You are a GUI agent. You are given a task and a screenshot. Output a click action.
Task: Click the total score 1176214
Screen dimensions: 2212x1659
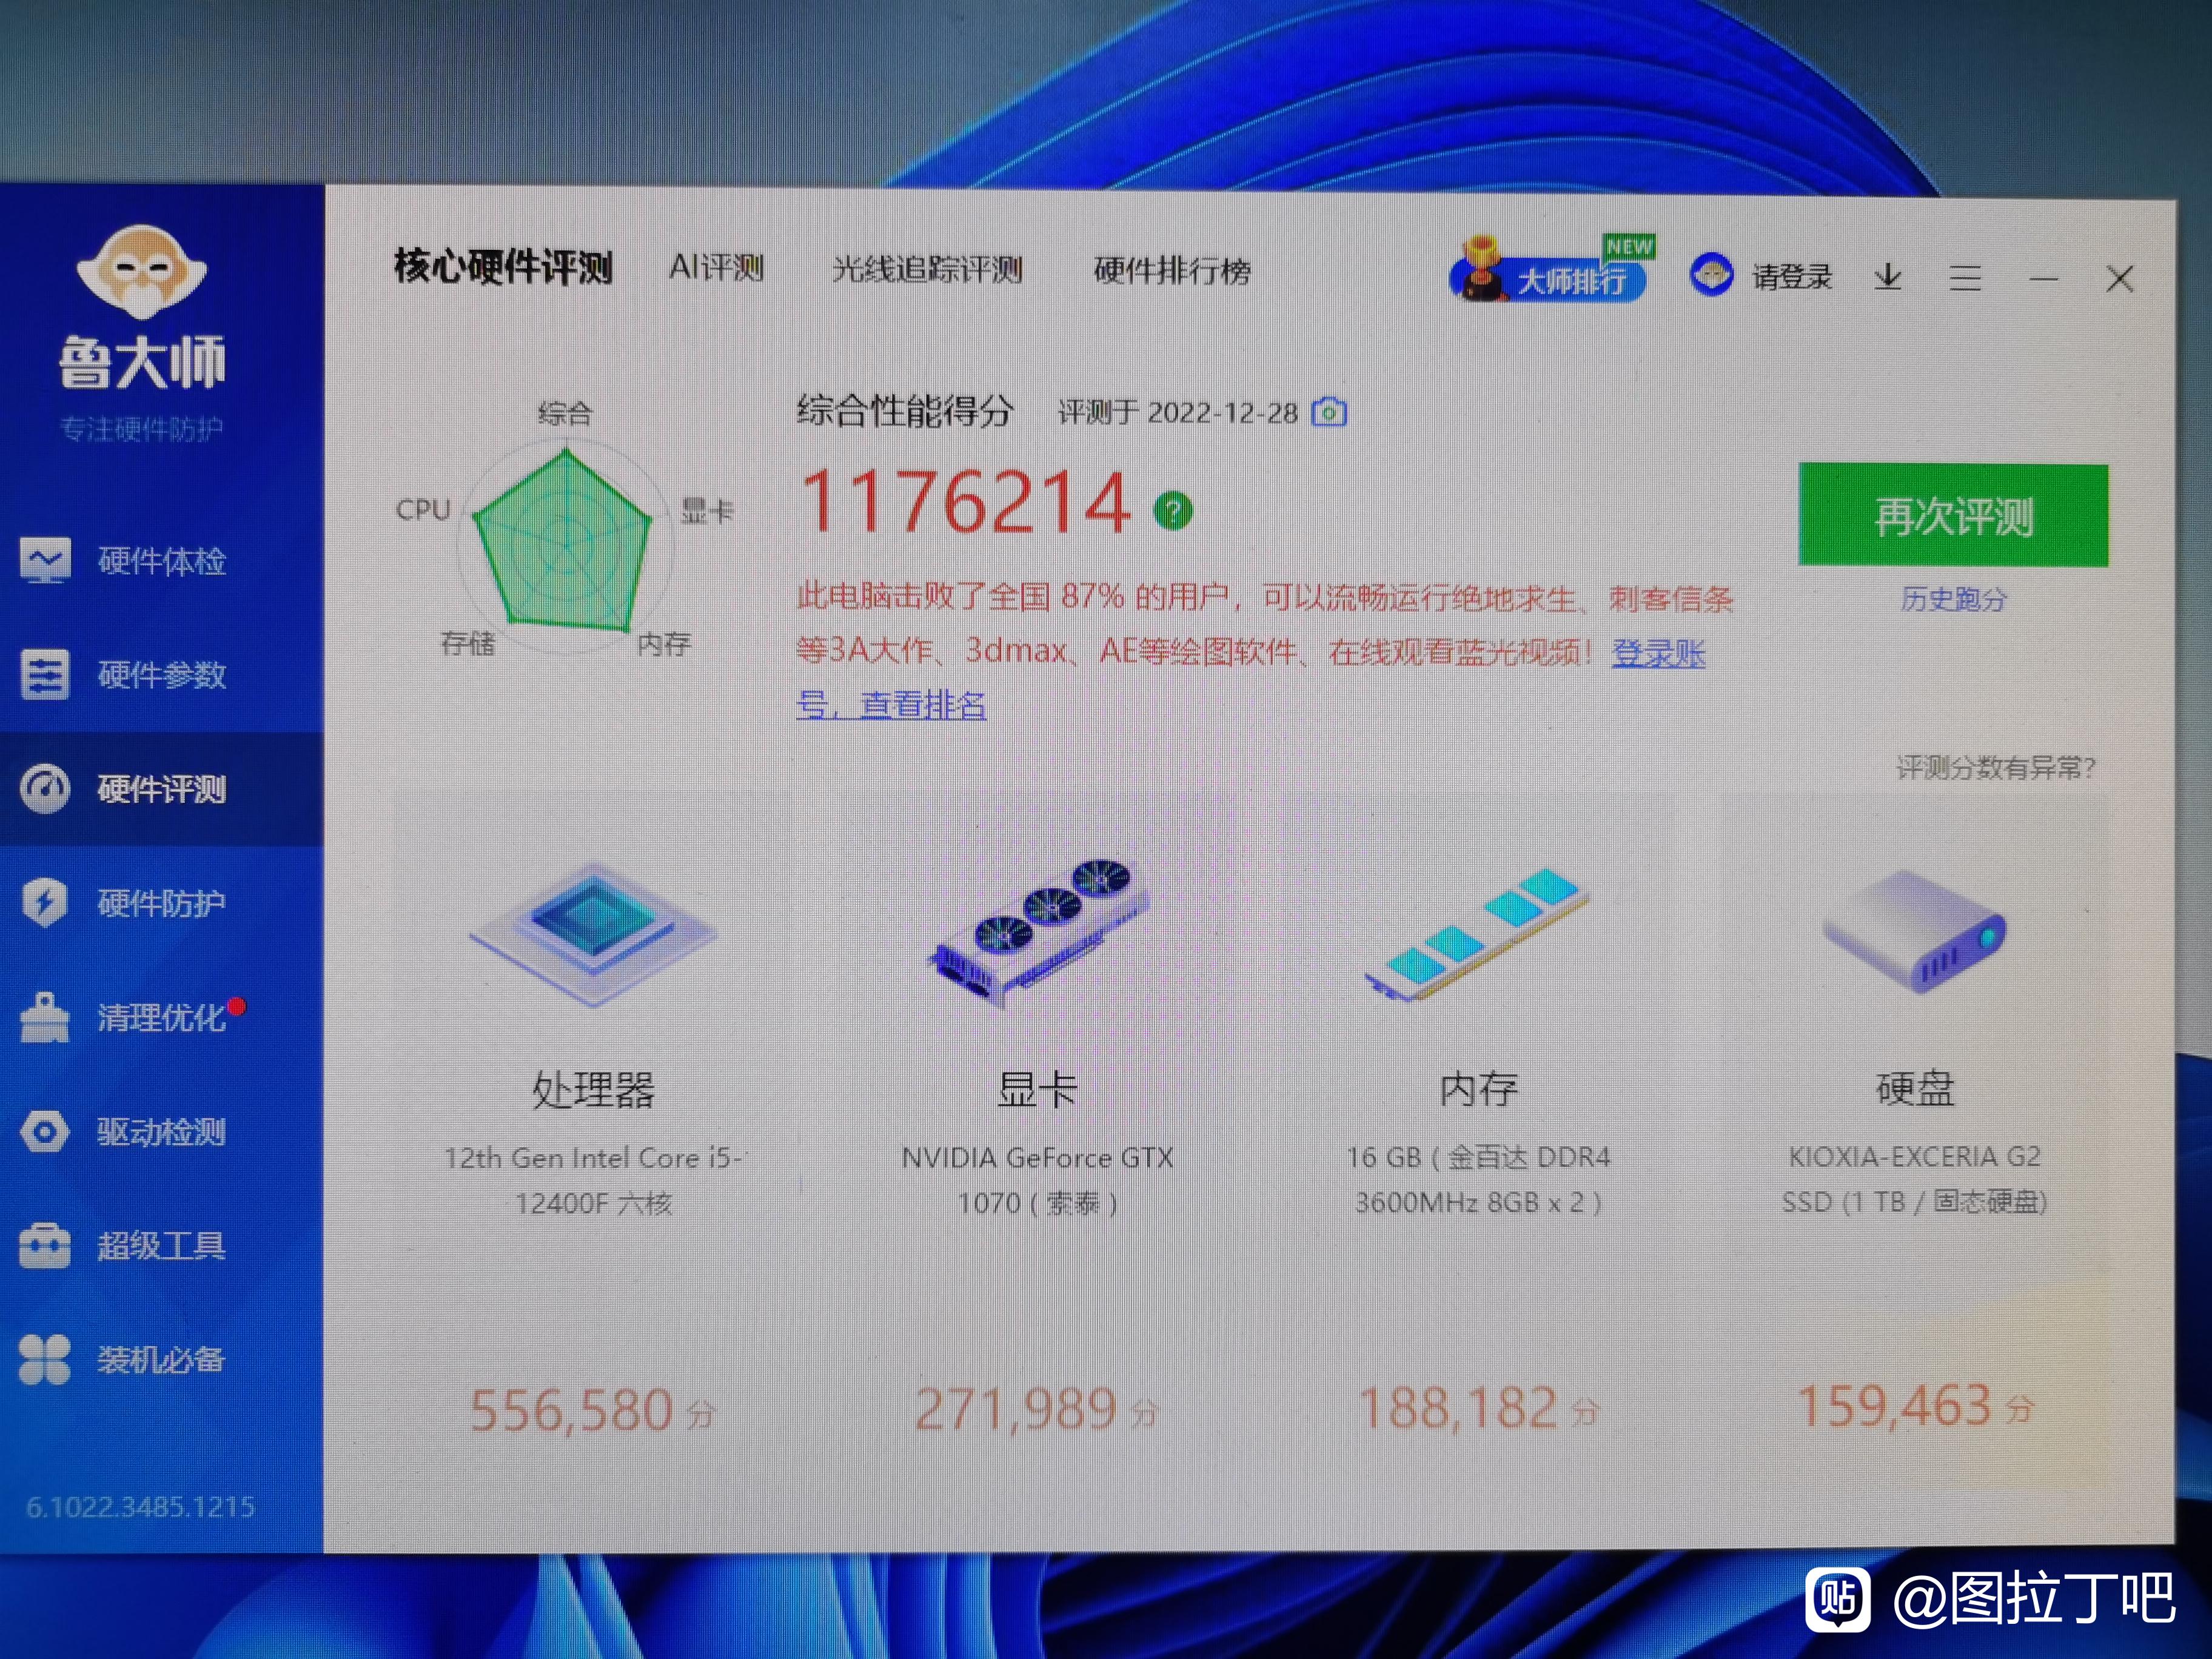[966, 502]
